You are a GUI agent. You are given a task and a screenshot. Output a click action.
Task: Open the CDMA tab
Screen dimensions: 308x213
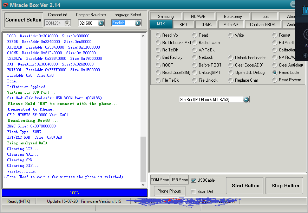206,24
